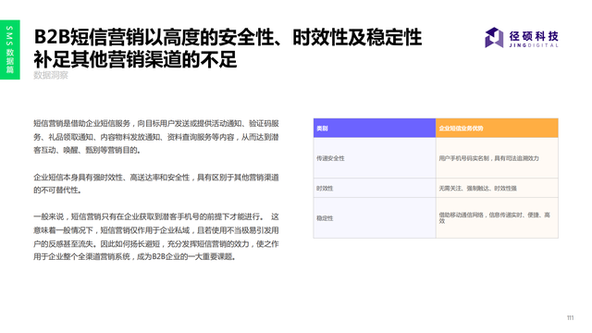Click the page number 111
Viewport: 592px width, 333px height.
click(x=570, y=318)
